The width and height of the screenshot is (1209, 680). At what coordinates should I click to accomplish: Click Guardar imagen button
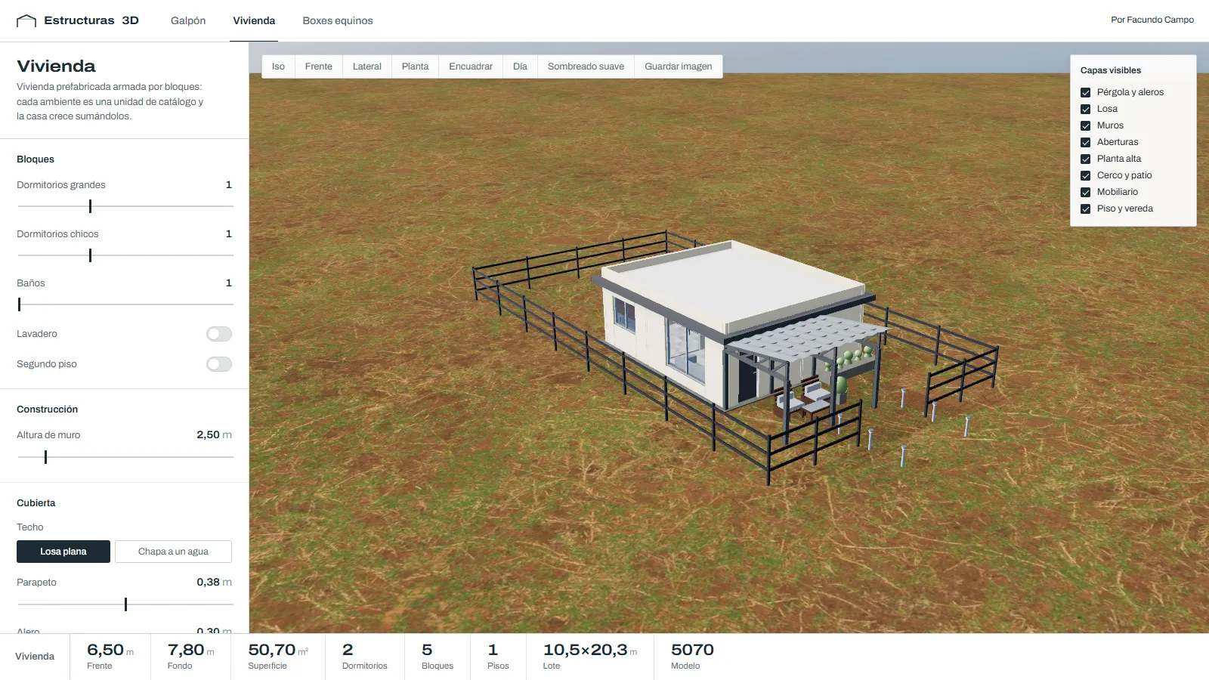[679, 66]
